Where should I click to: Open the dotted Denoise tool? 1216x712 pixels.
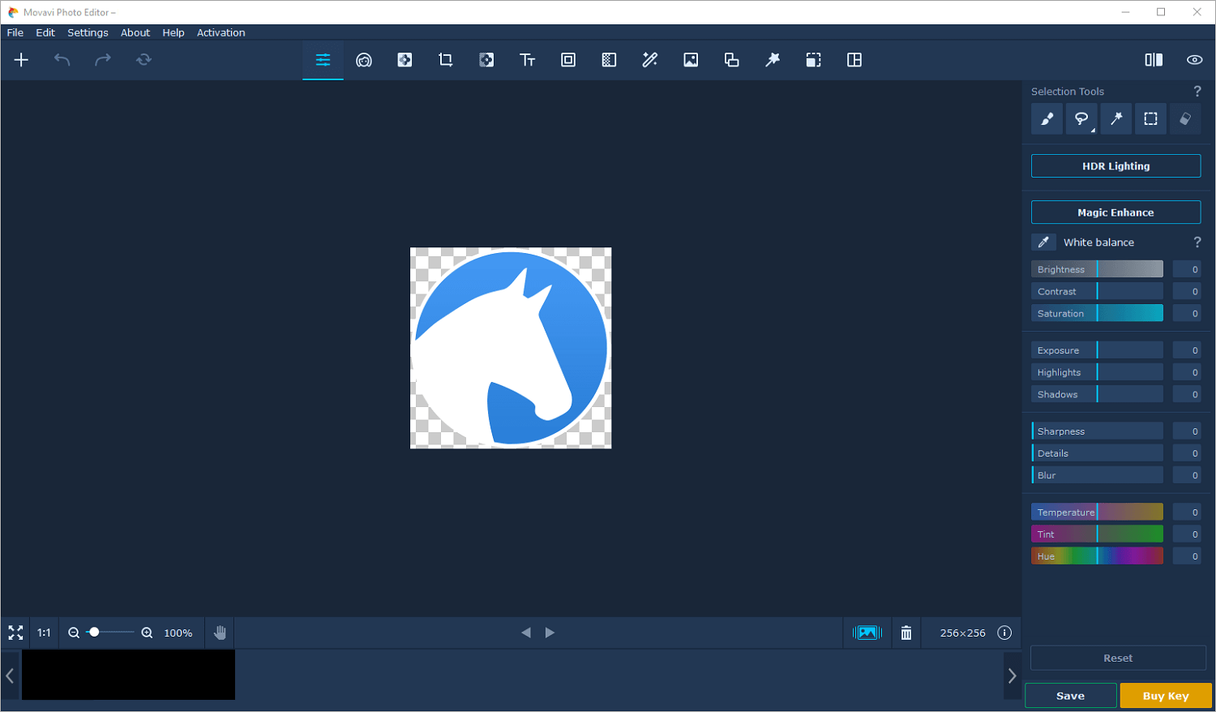coord(609,60)
